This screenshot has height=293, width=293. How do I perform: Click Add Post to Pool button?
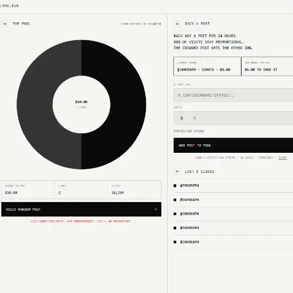233,145
